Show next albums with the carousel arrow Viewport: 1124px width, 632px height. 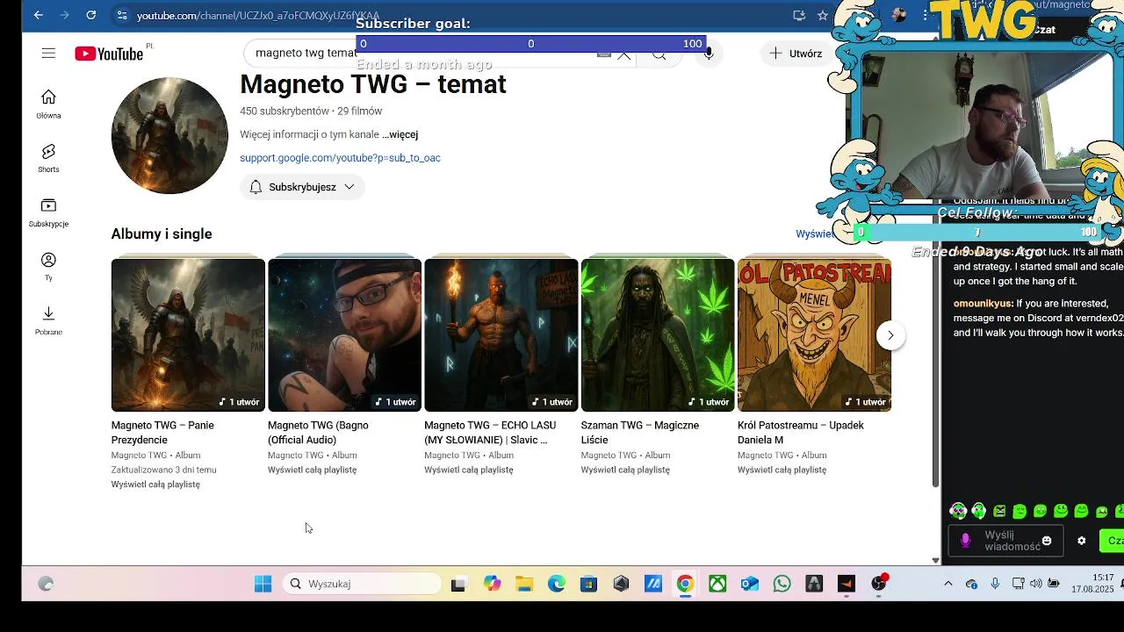click(890, 335)
